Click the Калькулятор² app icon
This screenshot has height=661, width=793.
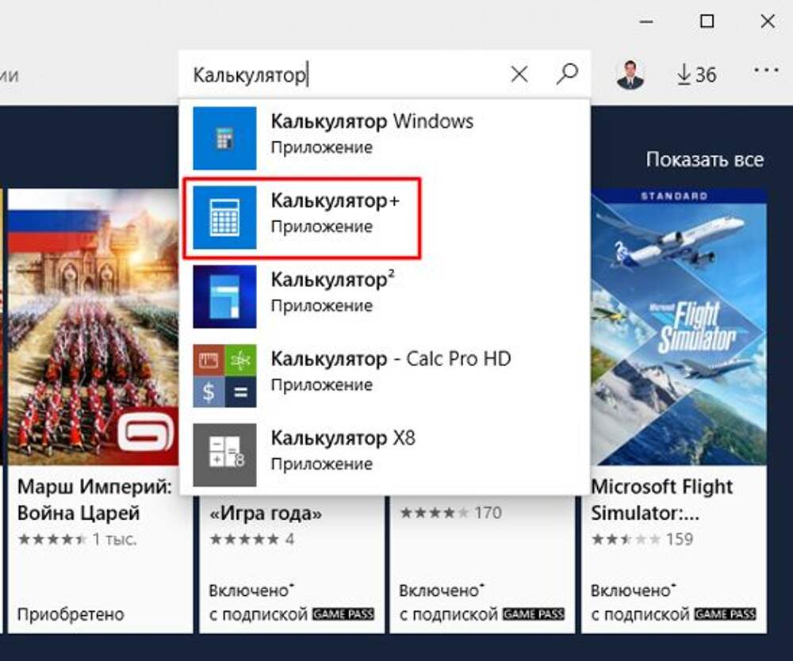[224, 296]
